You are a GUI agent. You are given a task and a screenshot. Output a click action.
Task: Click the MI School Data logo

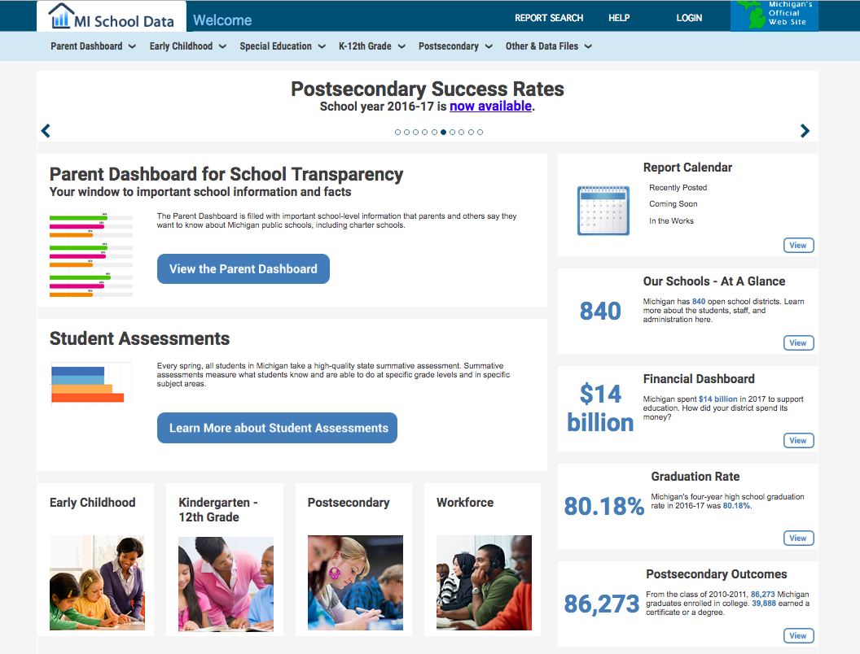tap(110, 15)
